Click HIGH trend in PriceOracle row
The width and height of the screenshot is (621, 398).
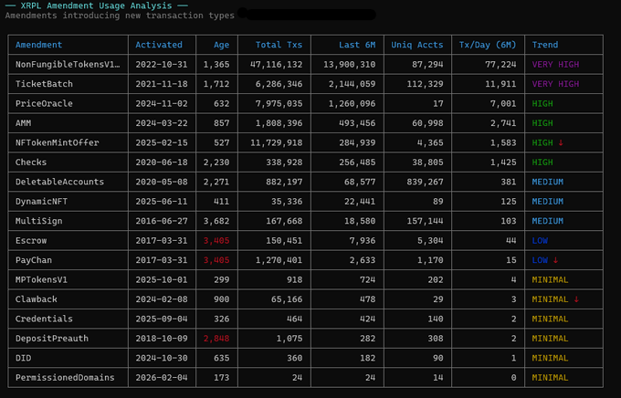tap(542, 103)
